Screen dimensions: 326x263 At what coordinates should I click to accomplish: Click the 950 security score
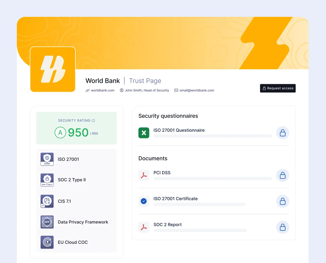pos(78,133)
